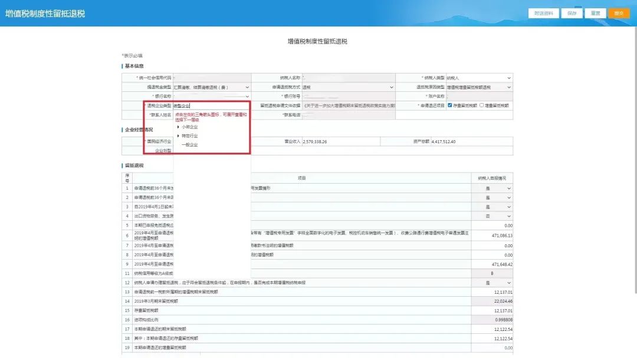Click the 附送资料 button in header

coord(543,14)
